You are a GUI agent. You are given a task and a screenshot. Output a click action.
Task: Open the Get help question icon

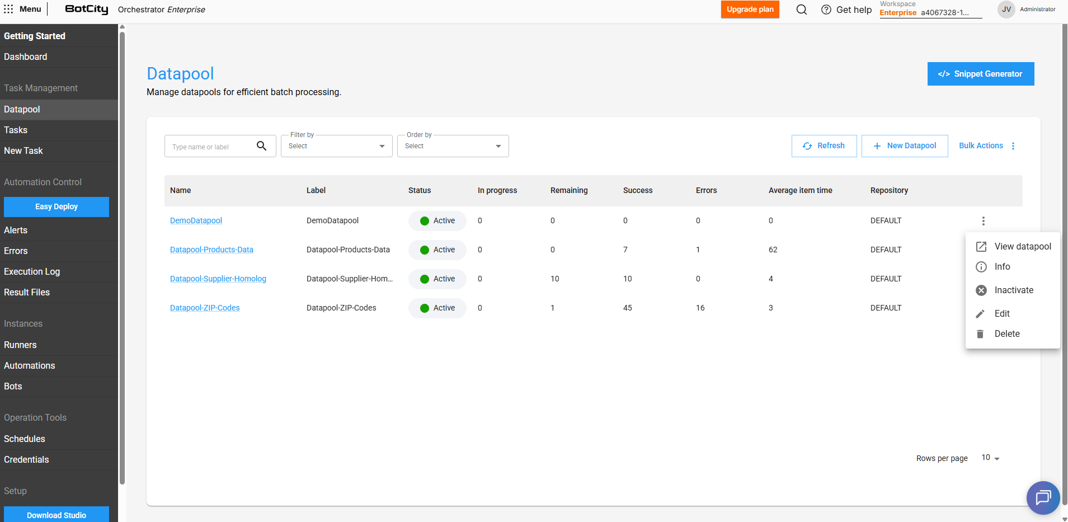pyautogui.click(x=826, y=10)
